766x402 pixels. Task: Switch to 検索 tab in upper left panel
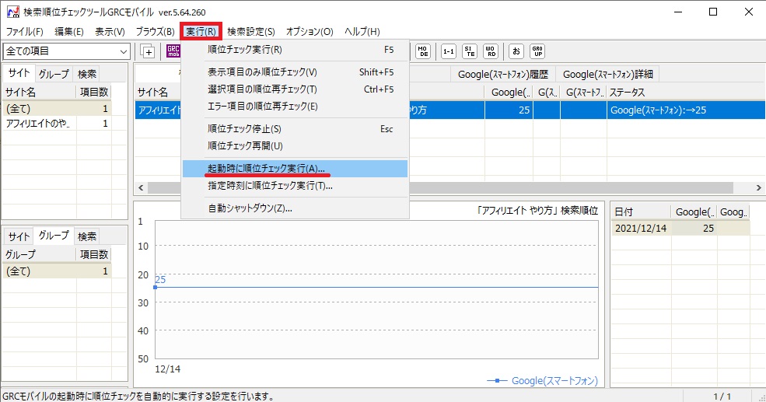(87, 74)
